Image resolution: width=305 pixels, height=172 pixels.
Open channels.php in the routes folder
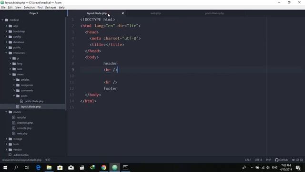click(x=25, y=123)
